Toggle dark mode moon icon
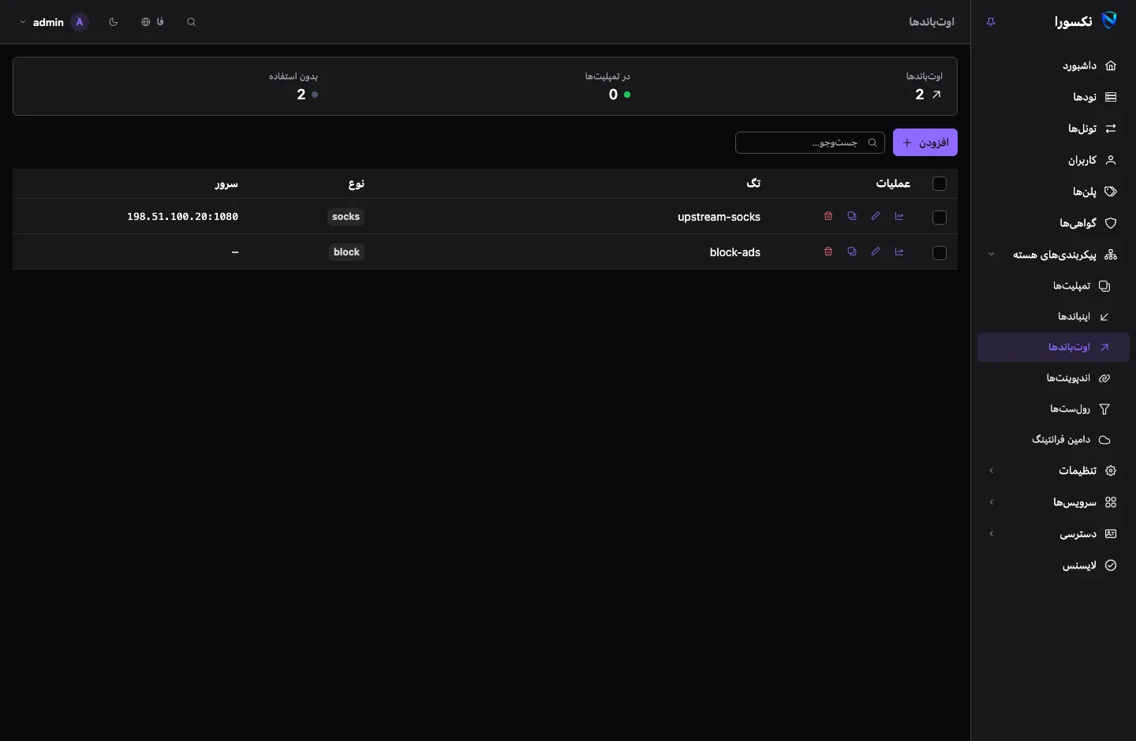 (x=114, y=22)
